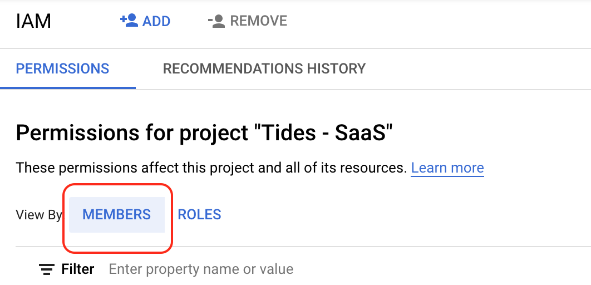Viewport: 591px width, 285px height.
Task: Focus the 'Enter property name or value' field
Action: coord(201,269)
